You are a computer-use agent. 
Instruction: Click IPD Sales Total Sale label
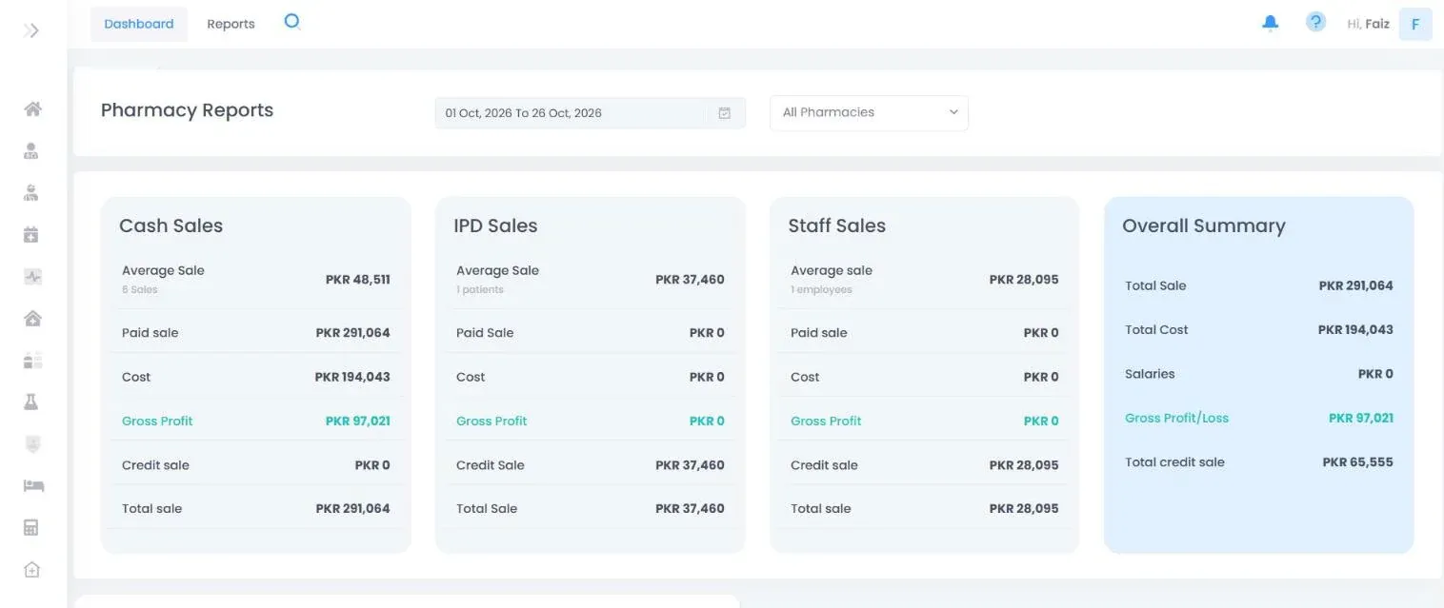[487, 508]
